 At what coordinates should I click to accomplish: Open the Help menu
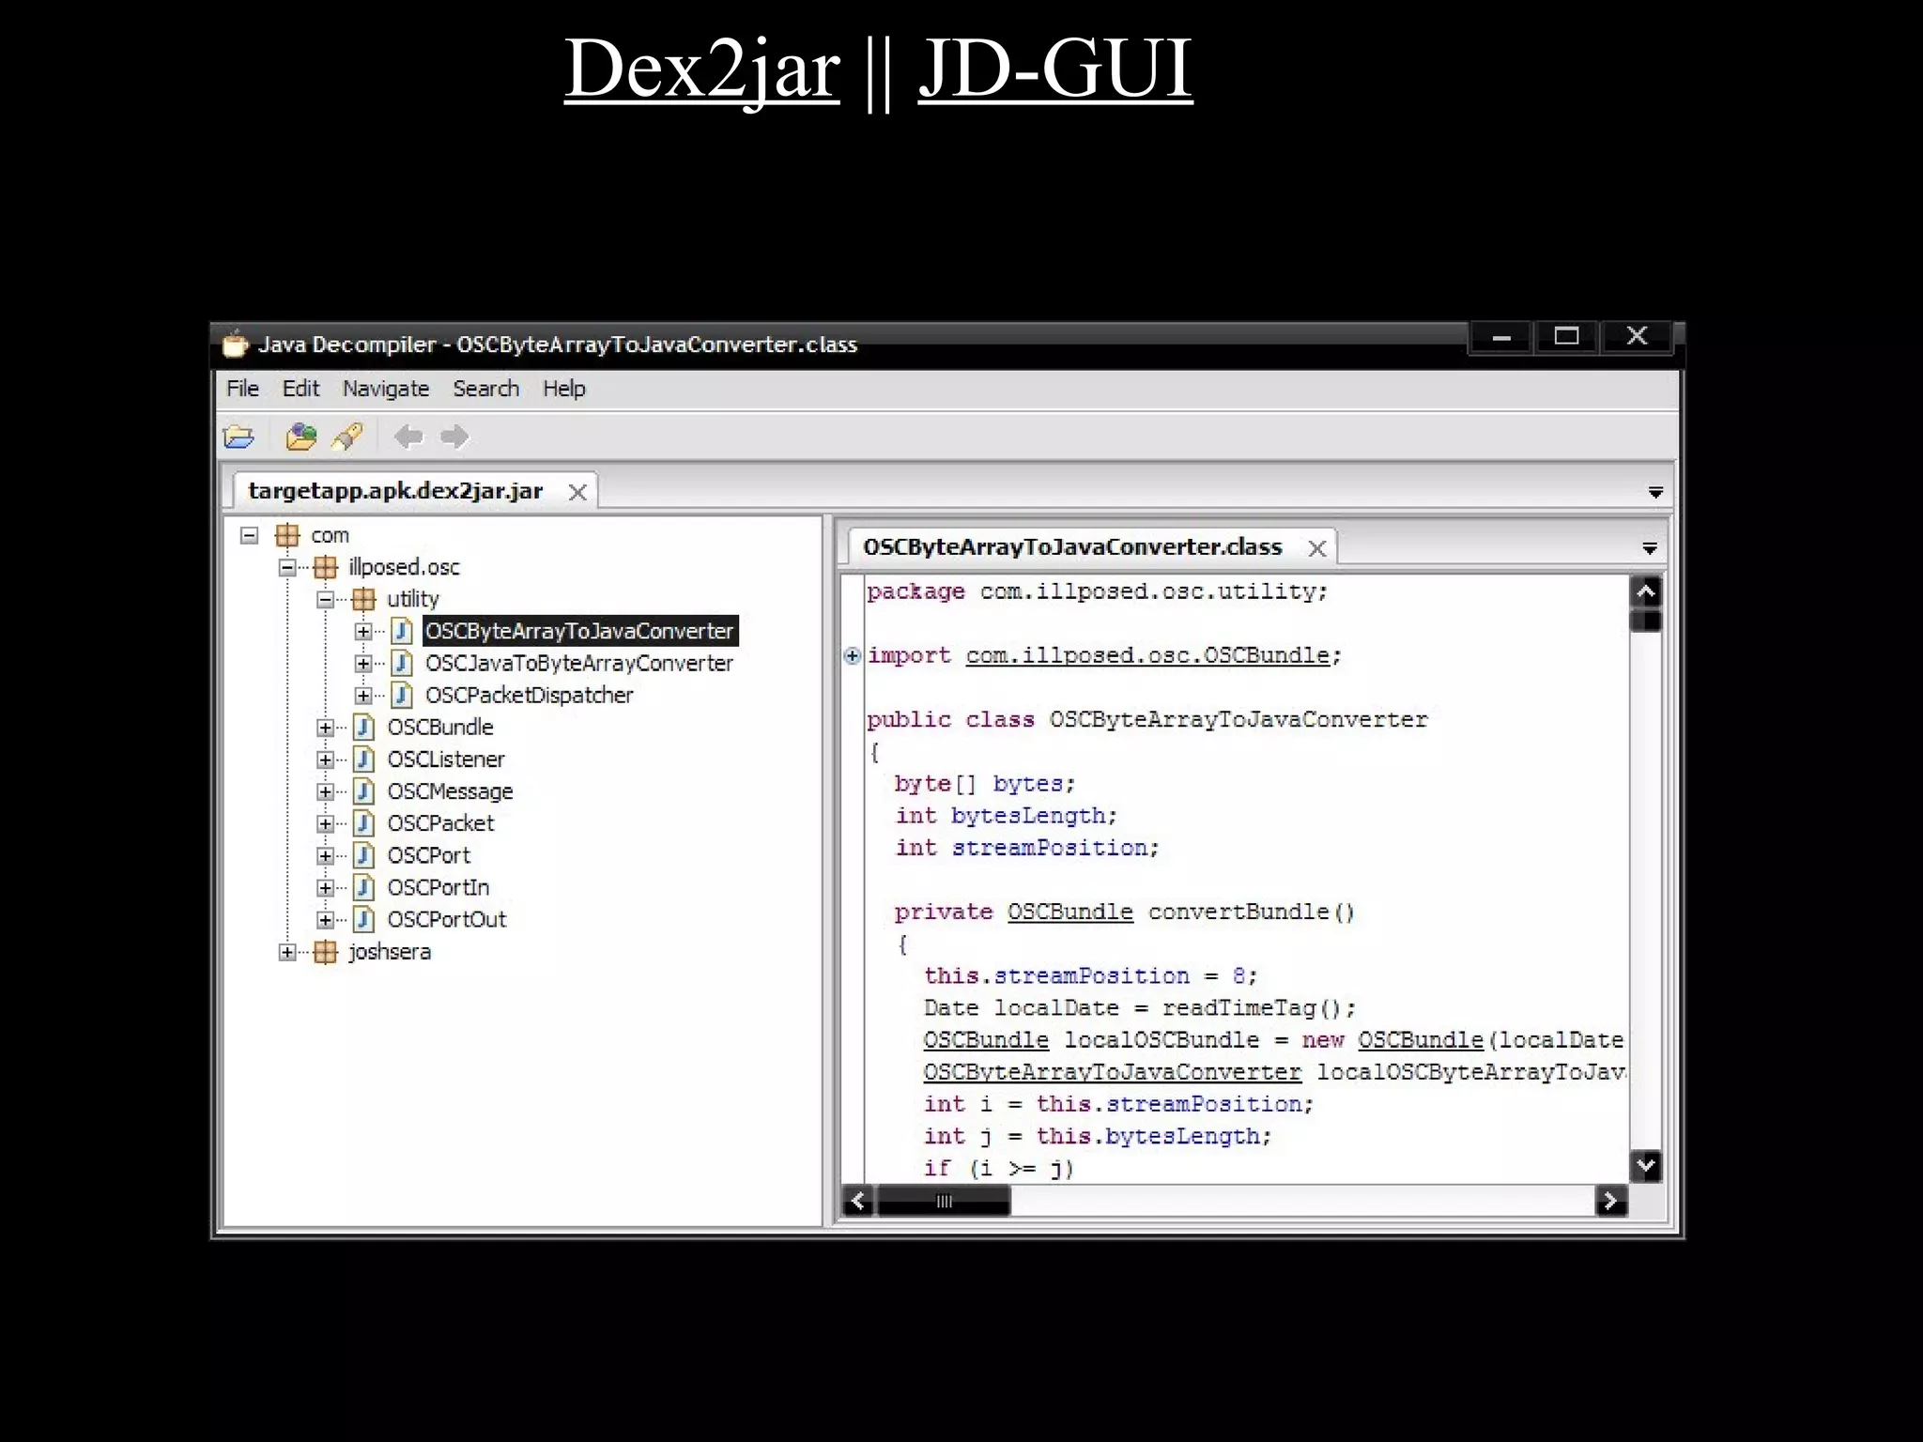click(563, 389)
